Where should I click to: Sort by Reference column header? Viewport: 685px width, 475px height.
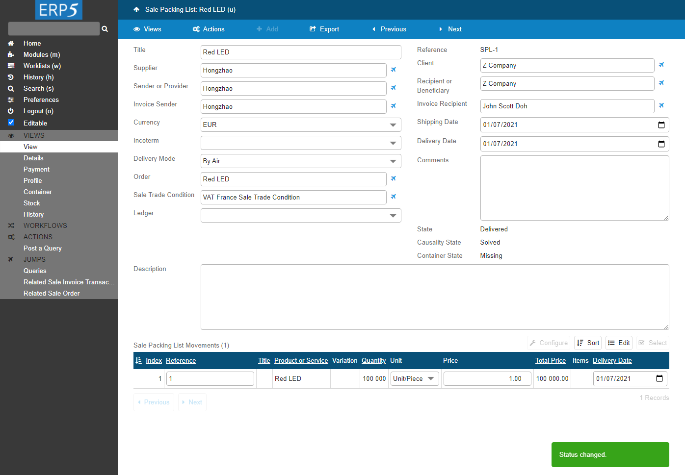[x=181, y=360]
